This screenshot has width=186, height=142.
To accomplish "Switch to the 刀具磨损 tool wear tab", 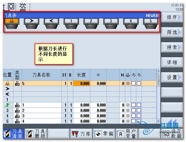I will 36,134.
